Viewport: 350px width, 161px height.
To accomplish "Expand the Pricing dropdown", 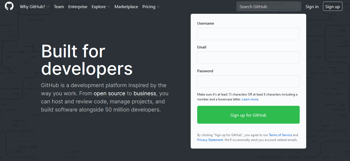I will coord(151,6).
